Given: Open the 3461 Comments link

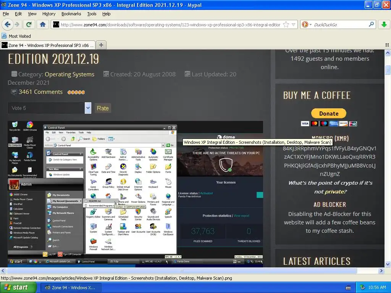Looking at the screenshot, I should click(x=40, y=92).
